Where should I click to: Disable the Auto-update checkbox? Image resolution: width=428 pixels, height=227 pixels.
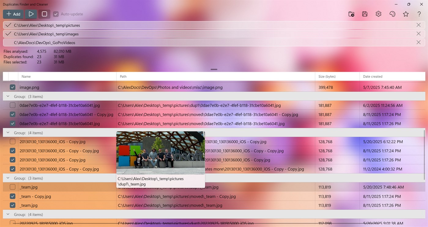coord(56,14)
